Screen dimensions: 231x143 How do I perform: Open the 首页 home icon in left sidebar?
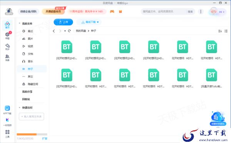point(7,25)
